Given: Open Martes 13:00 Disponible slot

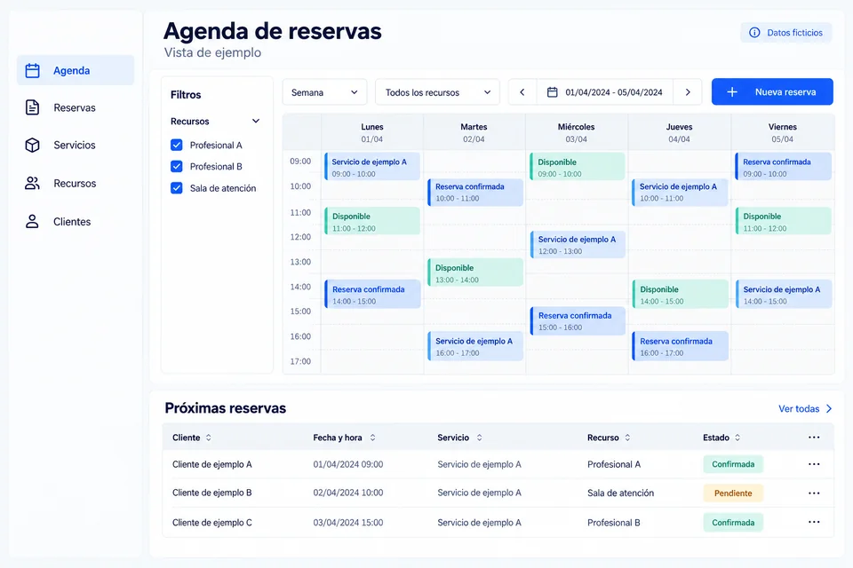Looking at the screenshot, I should pos(475,272).
